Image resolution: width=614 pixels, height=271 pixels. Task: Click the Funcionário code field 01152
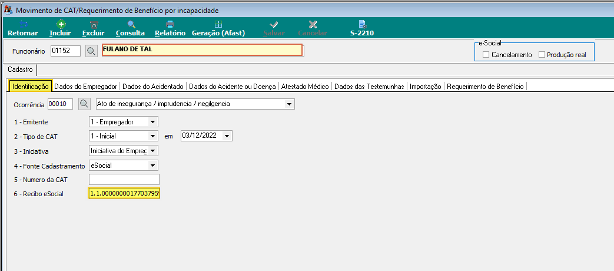65,51
